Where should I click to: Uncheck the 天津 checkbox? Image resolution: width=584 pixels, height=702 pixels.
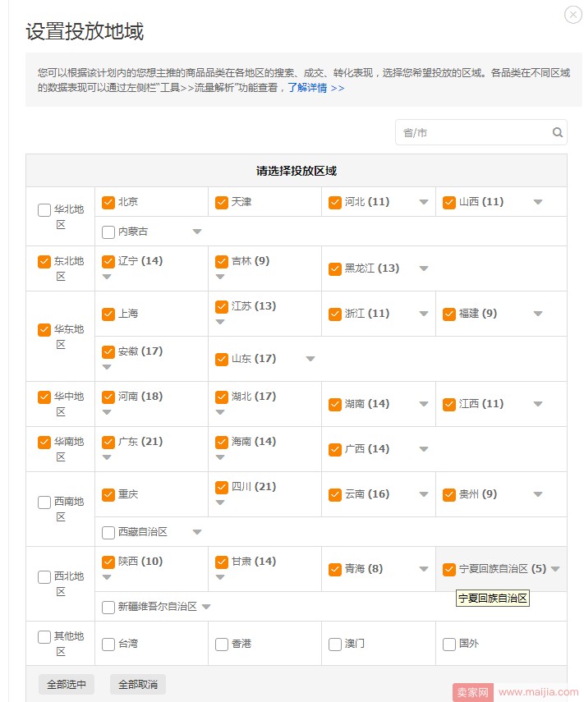click(x=222, y=202)
